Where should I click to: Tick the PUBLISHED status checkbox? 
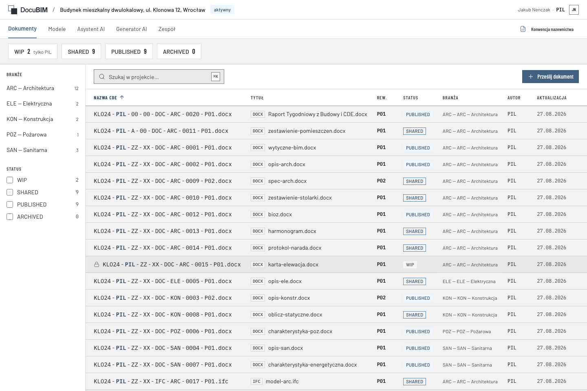tap(10, 204)
